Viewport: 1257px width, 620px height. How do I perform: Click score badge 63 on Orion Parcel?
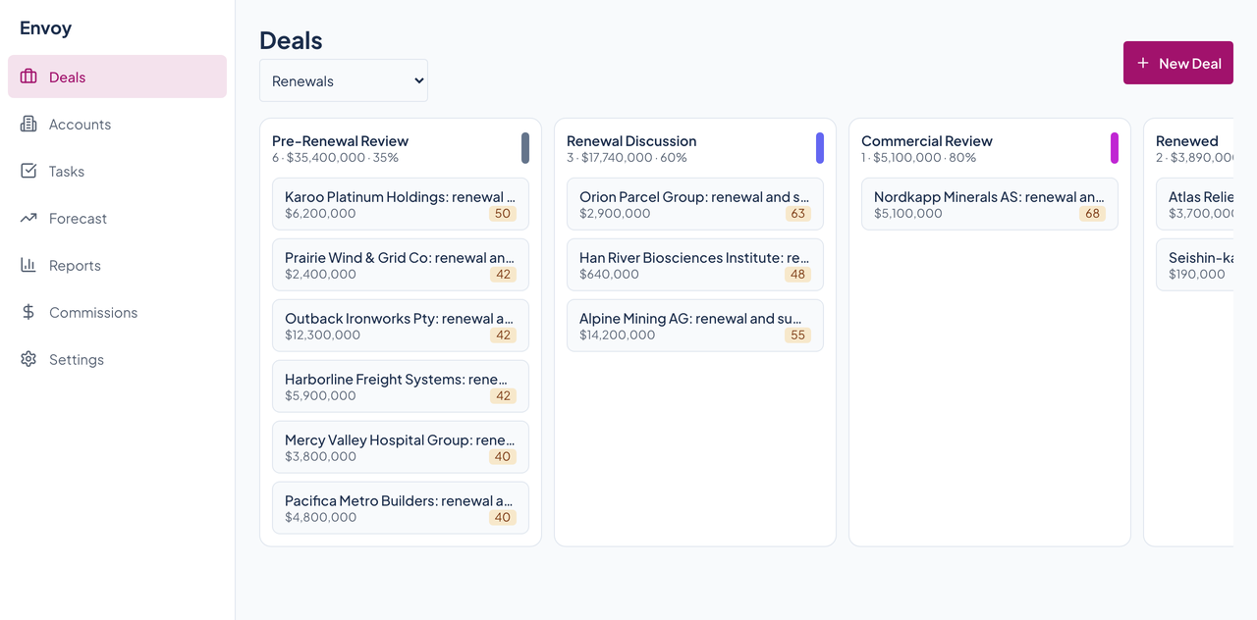797,213
